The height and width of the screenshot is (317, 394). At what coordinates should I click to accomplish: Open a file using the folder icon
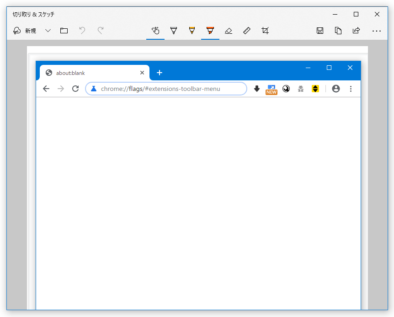[x=64, y=31]
